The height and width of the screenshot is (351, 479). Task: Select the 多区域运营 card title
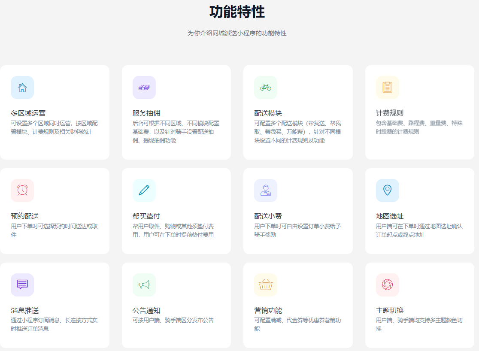(28, 113)
